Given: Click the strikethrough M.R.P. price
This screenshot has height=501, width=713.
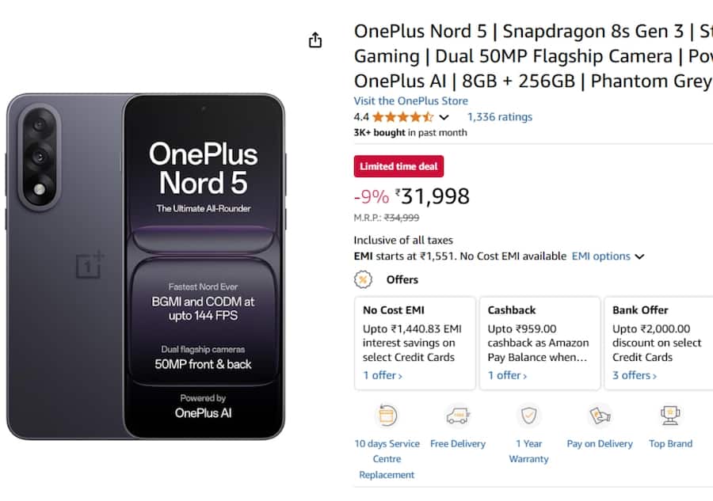Looking at the screenshot, I should pos(402,218).
